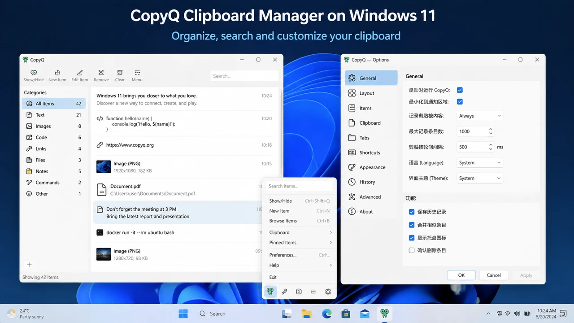
Task: Switch to the Shortcuts tab in Options
Action: (x=371, y=153)
